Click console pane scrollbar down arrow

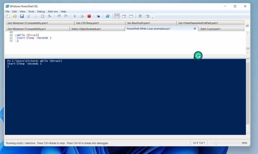(248, 133)
